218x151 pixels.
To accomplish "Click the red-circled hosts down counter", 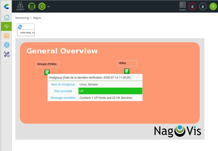I will pyautogui.click(x=192, y=6).
